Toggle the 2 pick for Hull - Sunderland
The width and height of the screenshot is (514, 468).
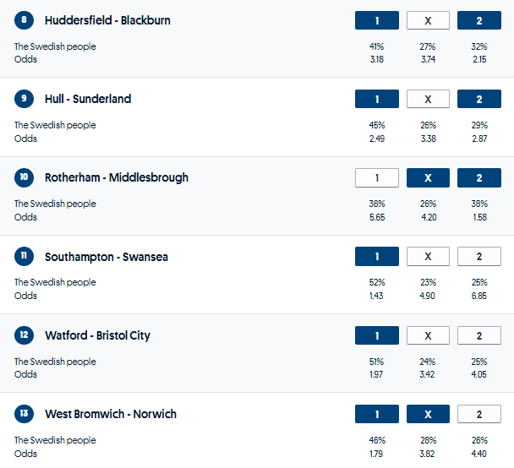point(478,99)
